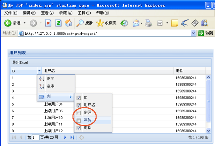The height and width of the screenshot is (146, 215).
Task: Click the research books toolbar icon
Action: point(205,23)
